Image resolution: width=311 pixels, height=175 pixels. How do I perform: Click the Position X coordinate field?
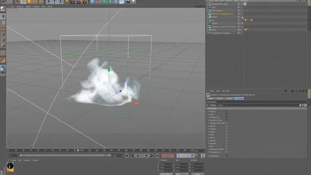click(167, 164)
